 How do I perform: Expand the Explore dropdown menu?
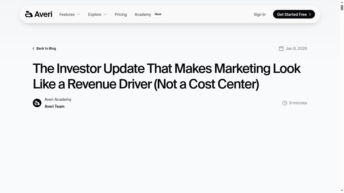[x=97, y=14]
